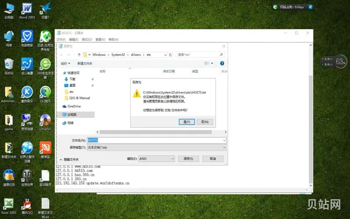
Task: Collapse folders via 隐藏文件夹 toggle
Action: click(x=69, y=159)
